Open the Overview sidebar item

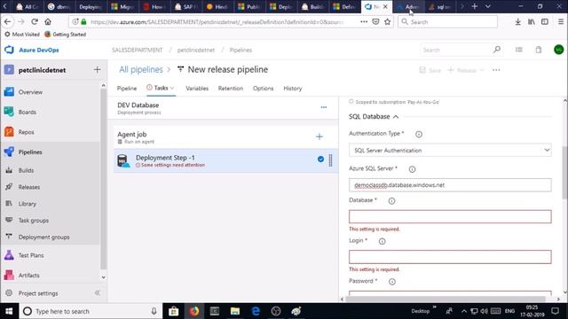pyautogui.click(x=30, y=92)
